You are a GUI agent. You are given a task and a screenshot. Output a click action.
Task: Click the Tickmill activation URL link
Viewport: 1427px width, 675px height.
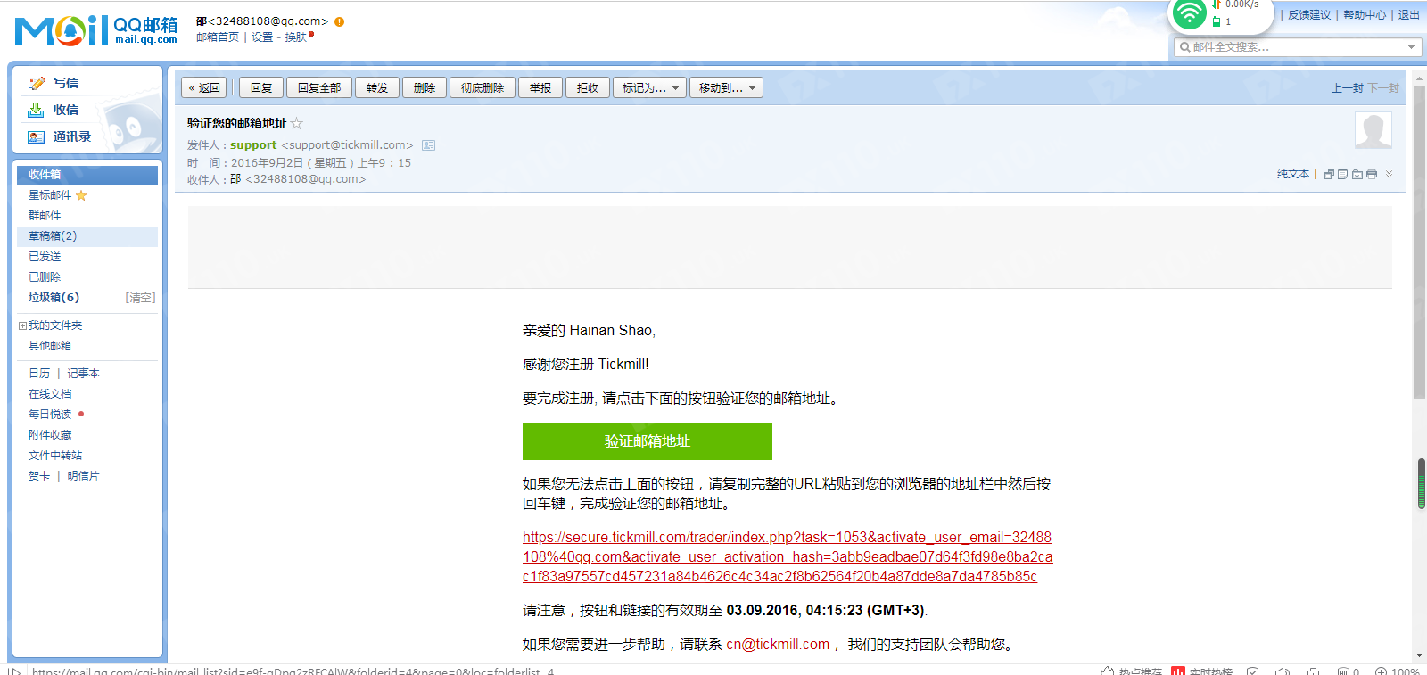pyautogui.click(x=788, y=557)
